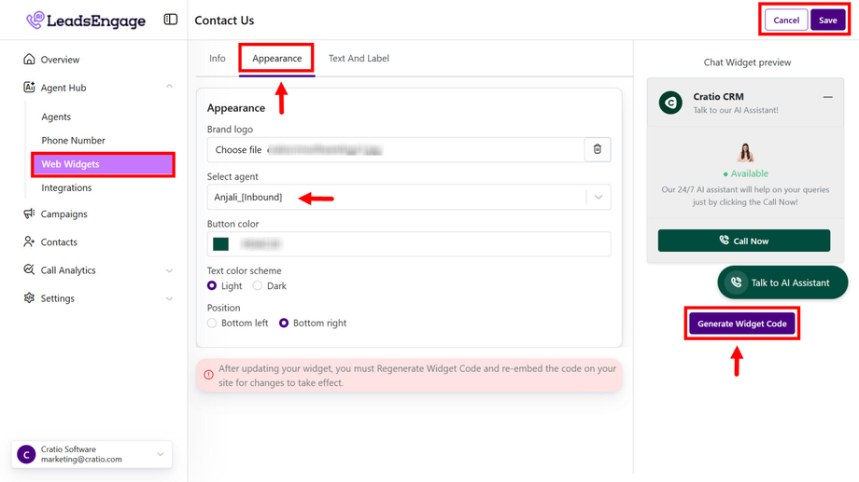859x482 pixels.
Task: Select Light text color scheme
Action: (212, 286)
